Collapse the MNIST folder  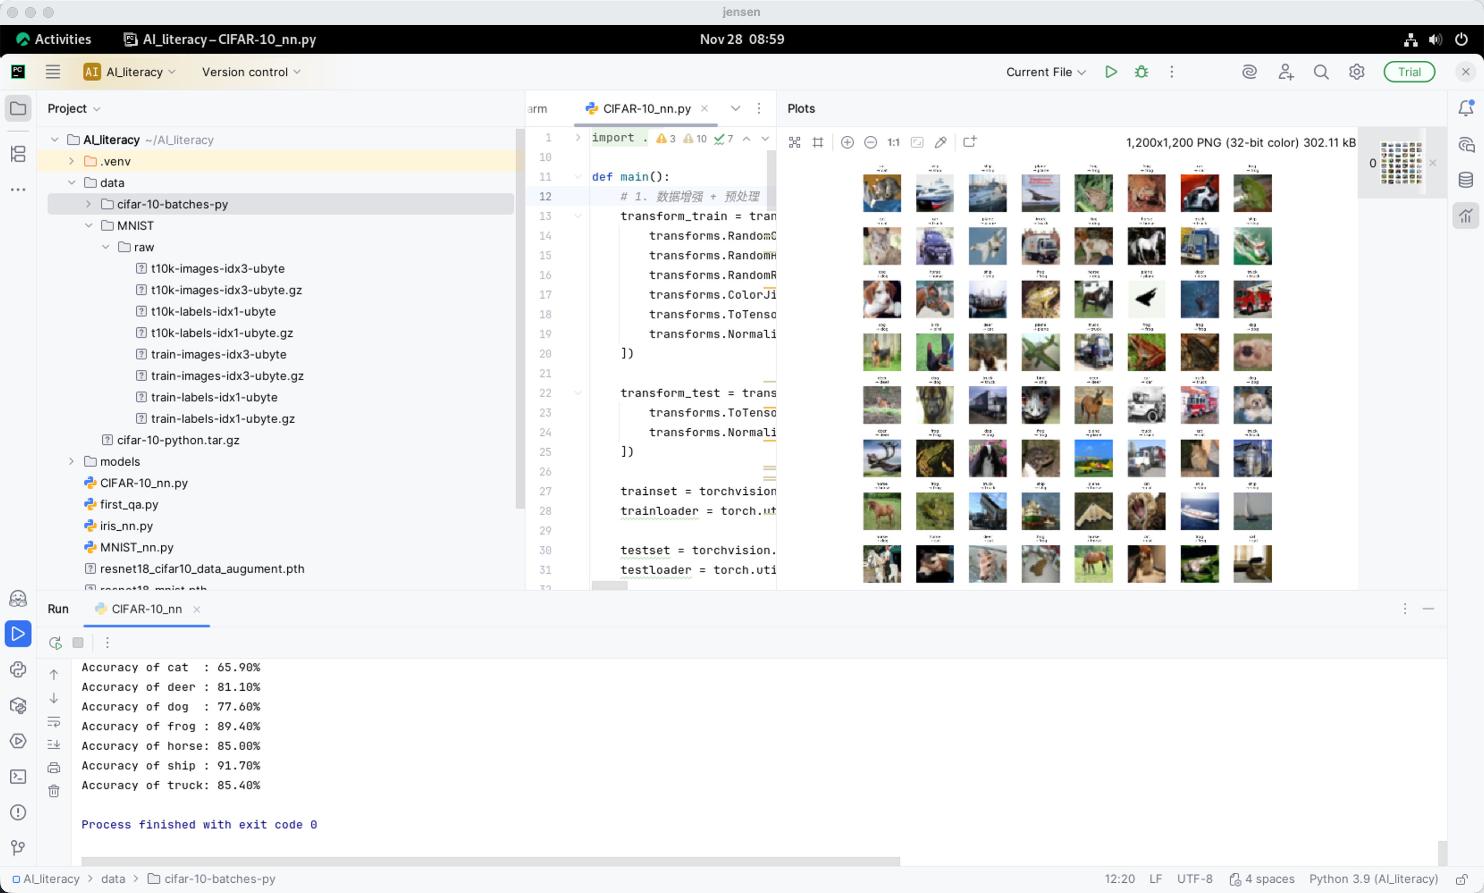(x=88, y=225)
